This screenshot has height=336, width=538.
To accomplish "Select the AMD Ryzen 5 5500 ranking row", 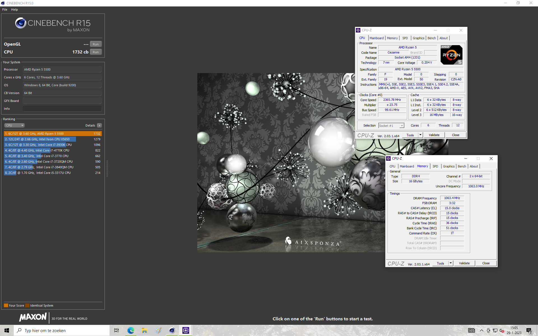I will pos(53,134).
